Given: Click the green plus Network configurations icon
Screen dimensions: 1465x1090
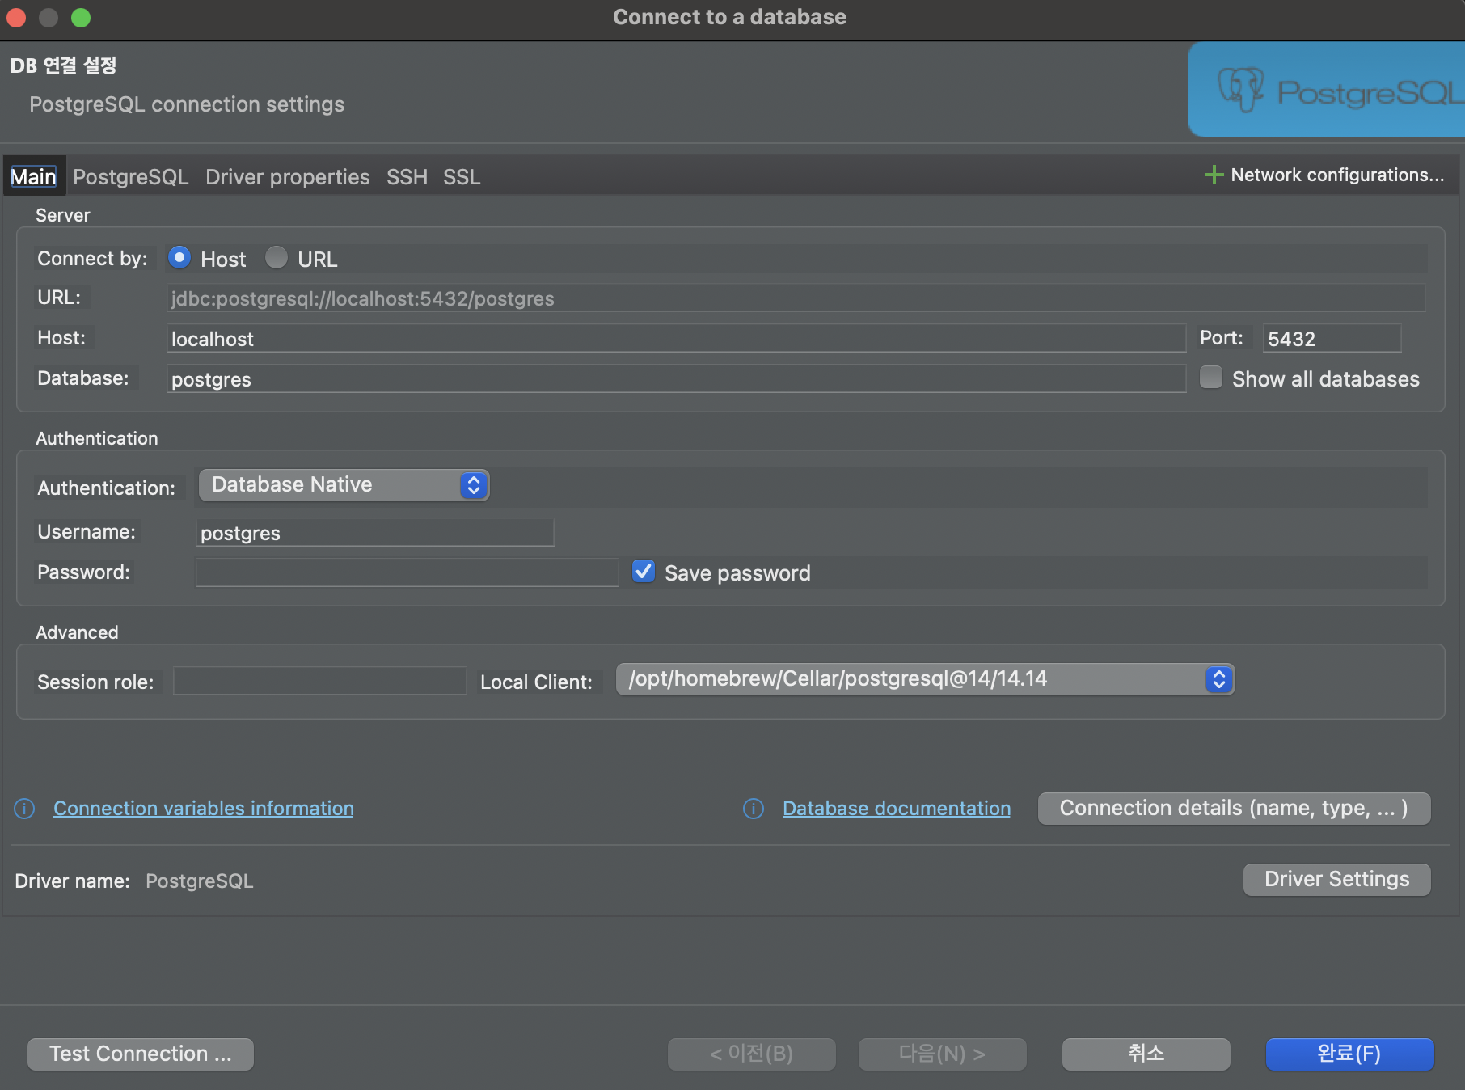Looking at the screenshot, I should pos(1213,175).
